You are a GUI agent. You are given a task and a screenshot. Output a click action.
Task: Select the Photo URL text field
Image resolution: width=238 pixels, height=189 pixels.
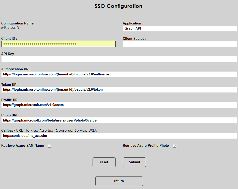(x=119, y=120)
